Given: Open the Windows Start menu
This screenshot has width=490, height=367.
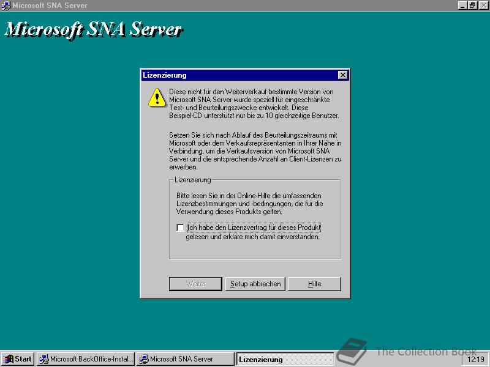Looking at the screenshot, I should click(x=18, y=359).
